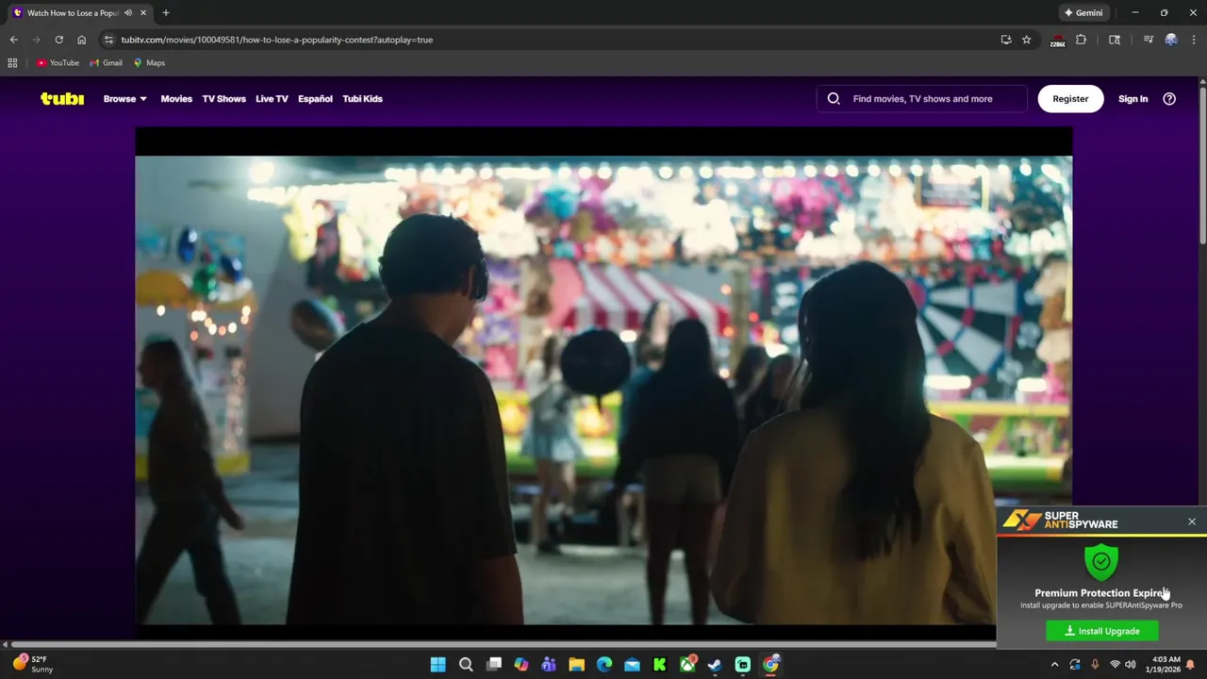This screenshot has width=1207, height=679.
Task: Click Chrome icon in taskbar
Action: 770,665
